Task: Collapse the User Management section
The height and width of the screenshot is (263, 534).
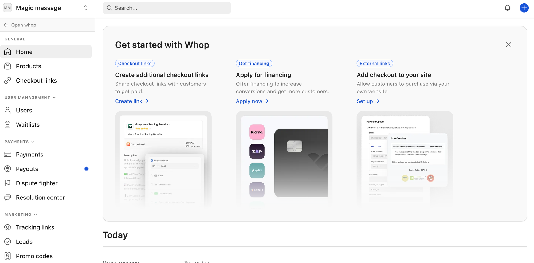Action: (x=30, y=97)
